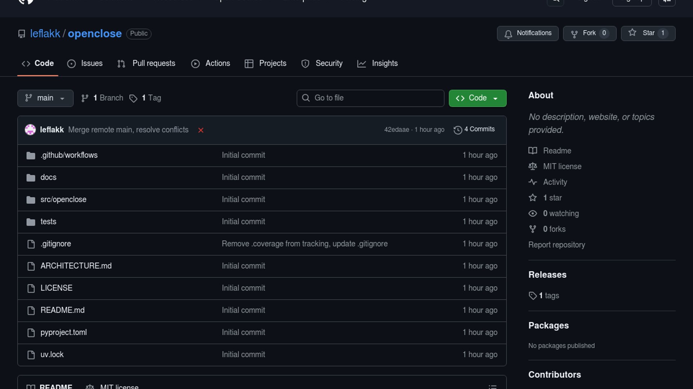Click the Go to file search box
Screen dimensions: 693x389
click(370, 98)
